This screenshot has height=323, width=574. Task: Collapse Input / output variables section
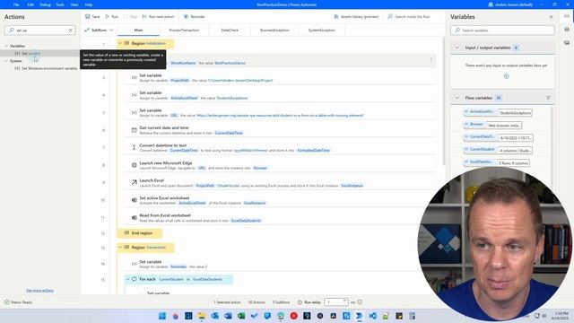click(457, 48)
